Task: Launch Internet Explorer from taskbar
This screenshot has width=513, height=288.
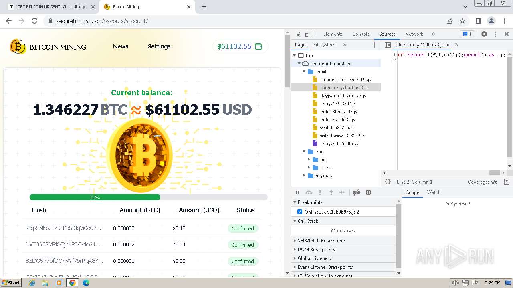Action: (32, 283)
